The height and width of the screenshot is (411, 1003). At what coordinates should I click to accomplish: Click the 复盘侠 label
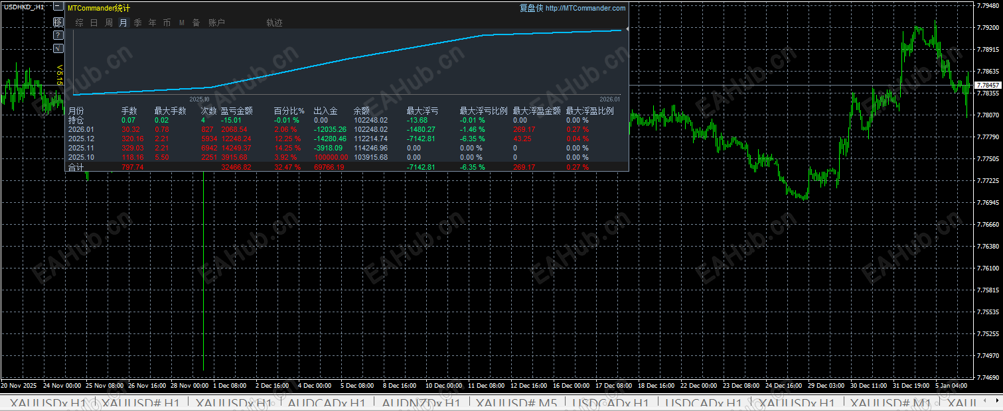[531, 8]
